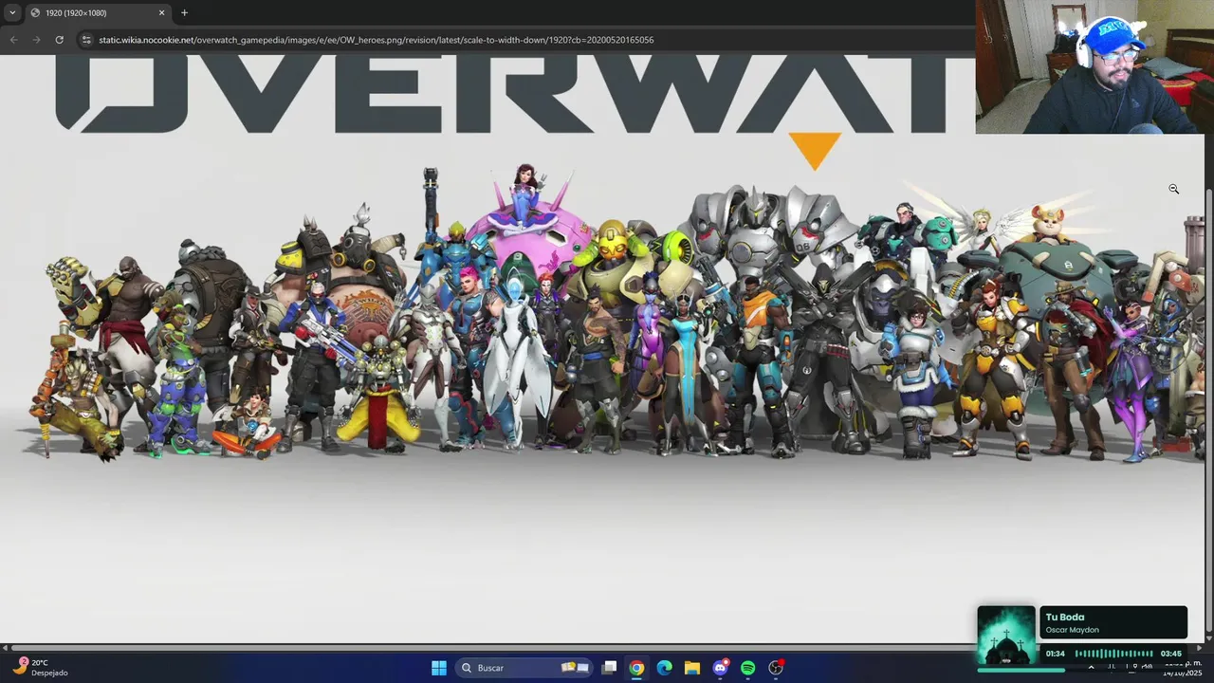Image resolution: width=1214 pixels, height=683 pixels.
Task: Close the '1920 (1920×1080)' tab
Action: tap(161, 12)
